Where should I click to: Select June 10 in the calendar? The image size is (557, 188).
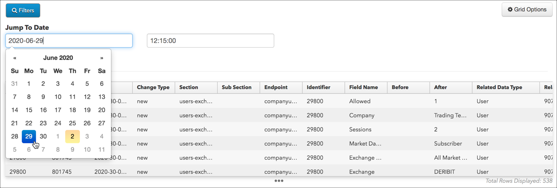(58, 97)
